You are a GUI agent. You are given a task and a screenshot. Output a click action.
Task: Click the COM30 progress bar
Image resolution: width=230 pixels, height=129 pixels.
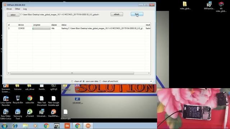click(x=42, y=29)
